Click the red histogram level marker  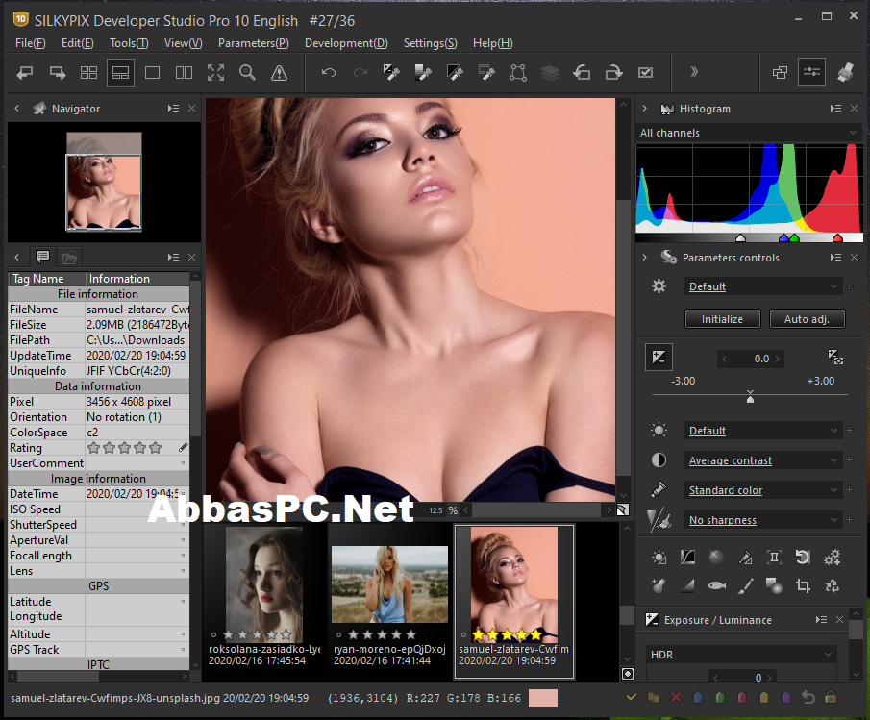[x=838, y=238]
